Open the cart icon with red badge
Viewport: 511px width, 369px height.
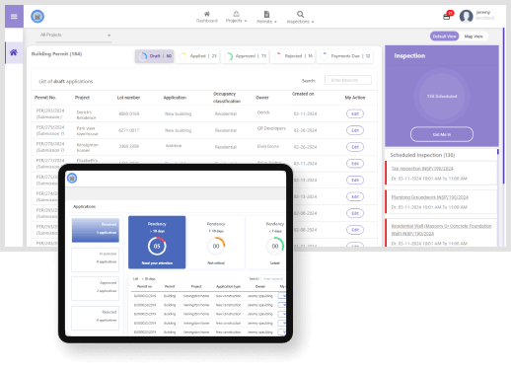pos(447,16)
